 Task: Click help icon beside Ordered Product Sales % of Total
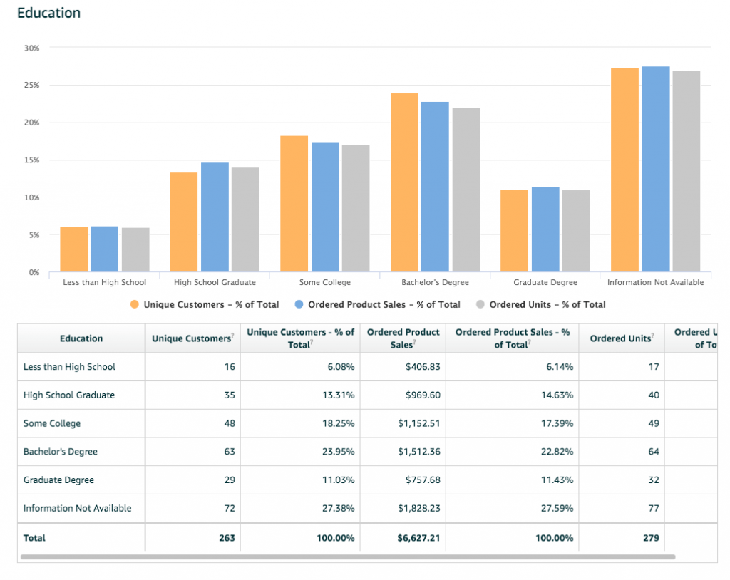click(530, 342)
